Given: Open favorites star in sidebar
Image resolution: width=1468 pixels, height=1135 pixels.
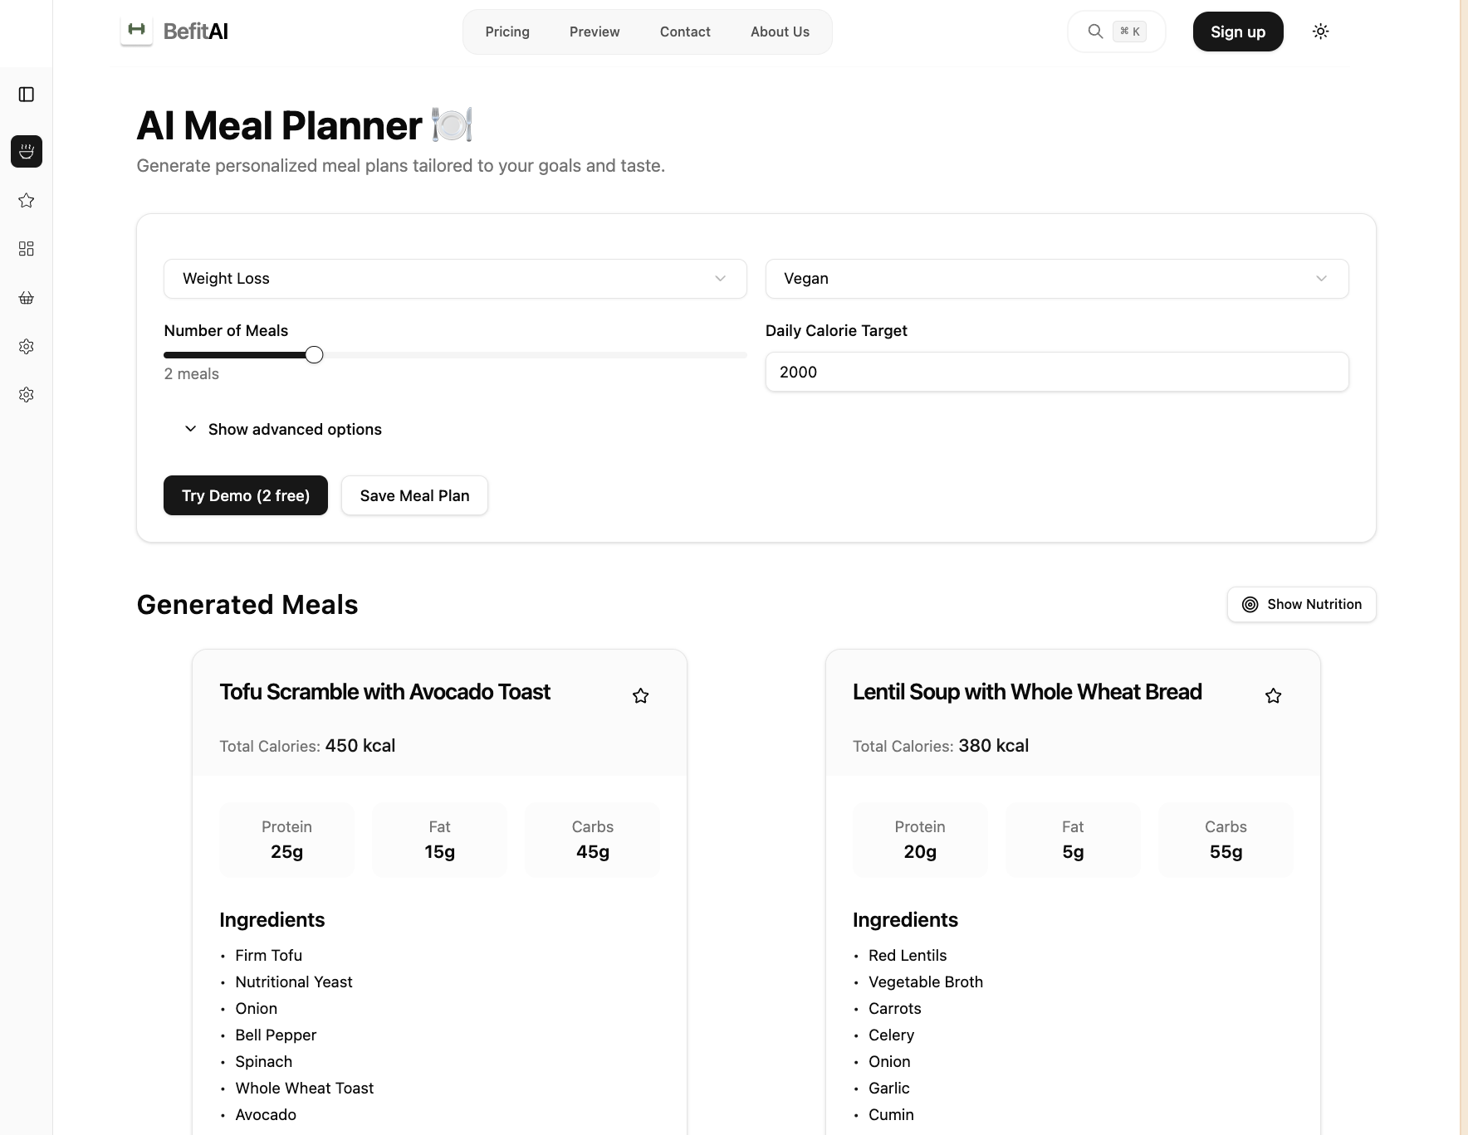Looking at the screenshot, I should click(x=27, y=200).
